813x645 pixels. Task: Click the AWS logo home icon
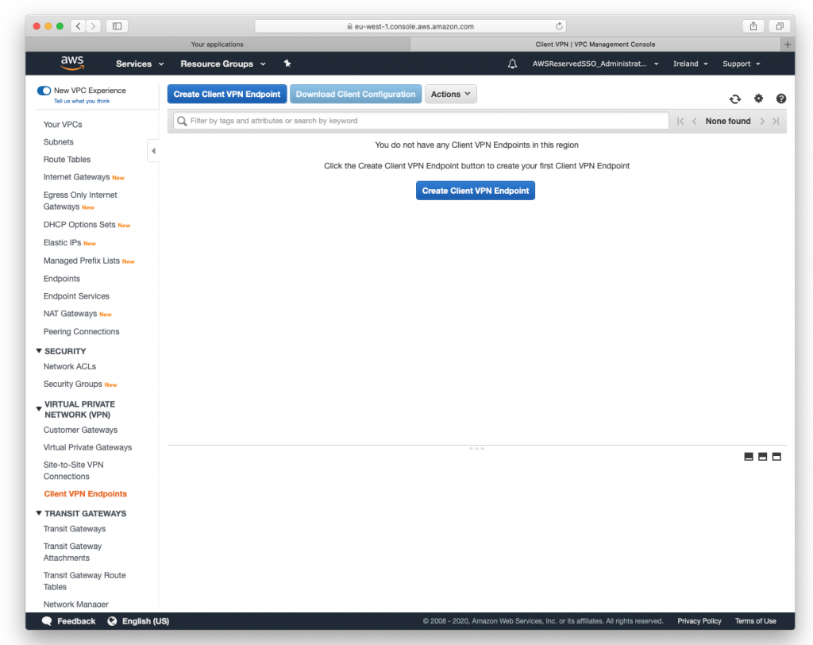point(72,64)
